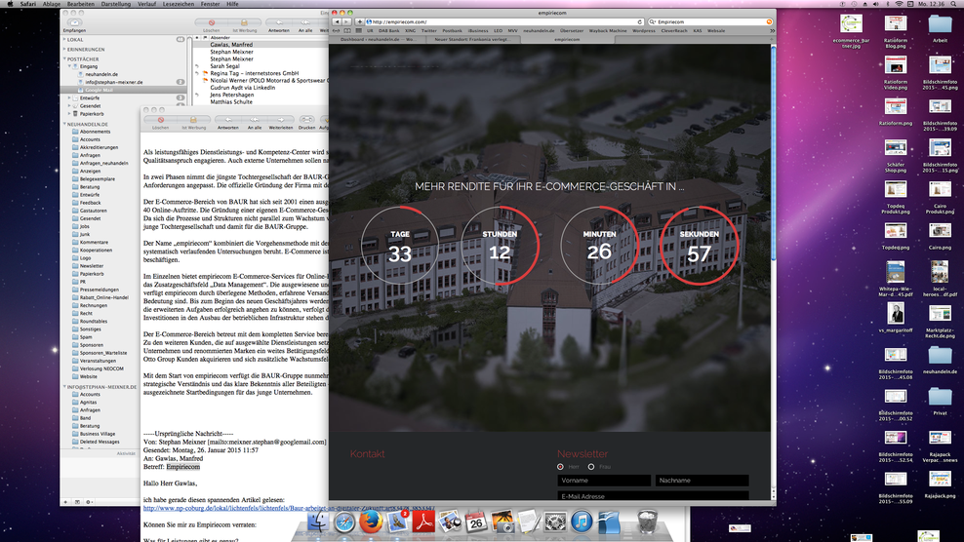Click Löschen icon in message window toolbar
Image resolution: width=964 pixels, height=542 pixels.
(x=160, y=119)
